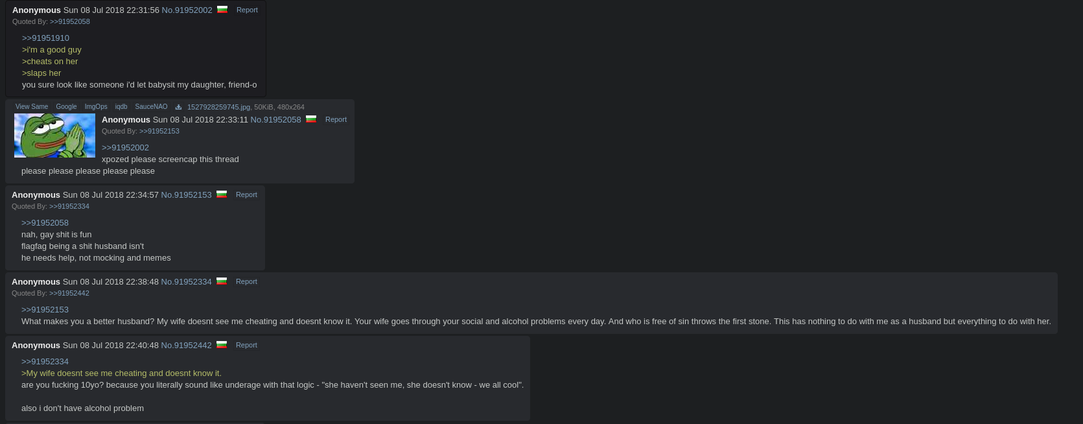Image resolution: width=1083 pixels, height=424 pixels.
Task: Open the file link 1527928259745.jpg
Action: pos(218,107)
